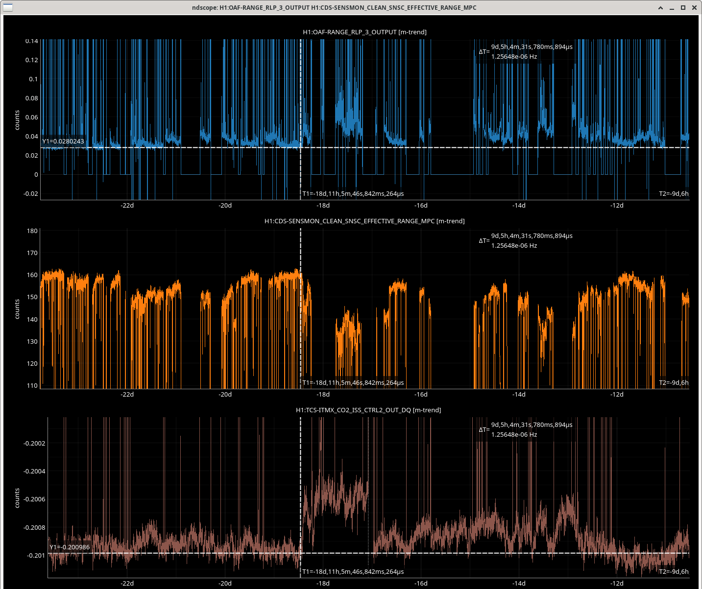The width and height of the screenshot is (702, 589).
Task: Click the 'counts' Y-axis label of bottom plot
Action: (17, 498)
